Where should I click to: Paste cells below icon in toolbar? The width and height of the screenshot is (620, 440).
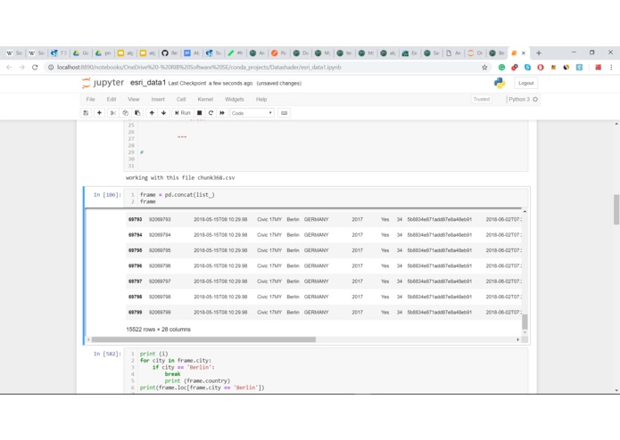(x=137, y=113)
